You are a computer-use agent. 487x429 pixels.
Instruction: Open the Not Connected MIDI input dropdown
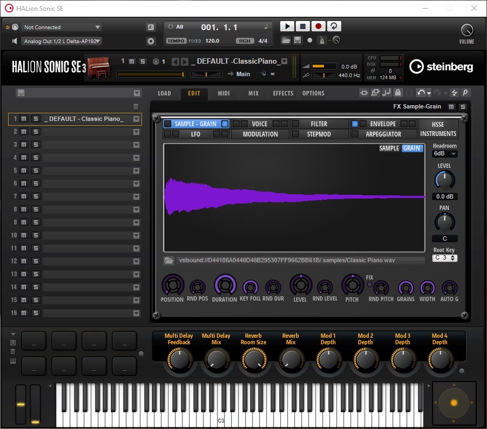(x=61, y=28)
